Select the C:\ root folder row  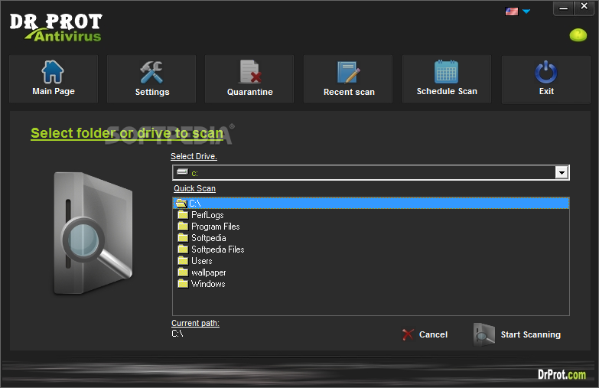[371, 204]
